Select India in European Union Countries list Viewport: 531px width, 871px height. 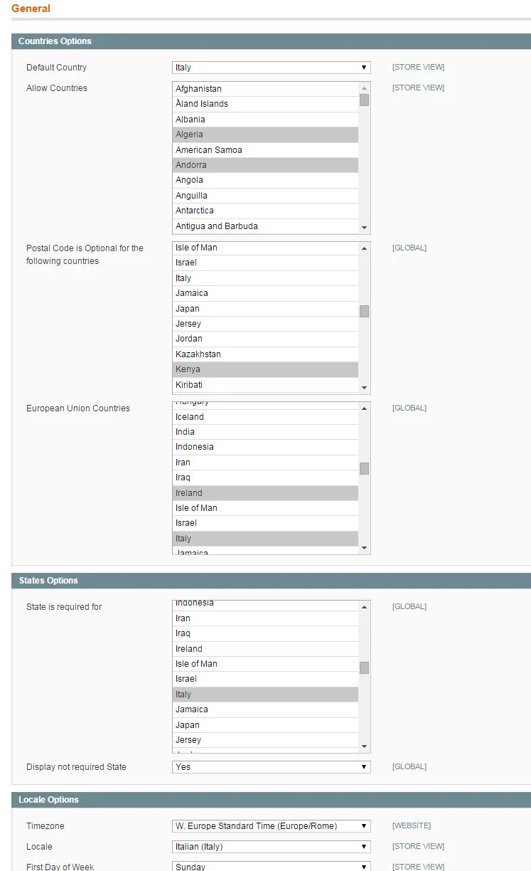pyautogui.click(x=265, y=432)
